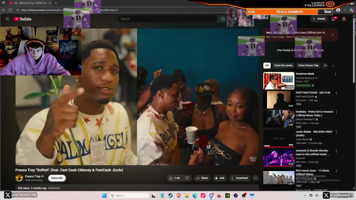Open NVIDIA app from the taskbar

click(228, 196)
